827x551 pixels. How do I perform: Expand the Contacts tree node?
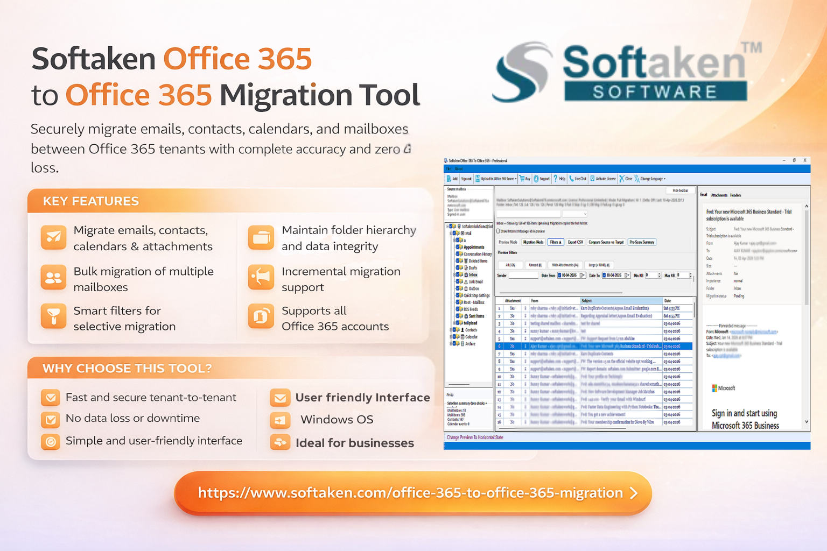451,330
